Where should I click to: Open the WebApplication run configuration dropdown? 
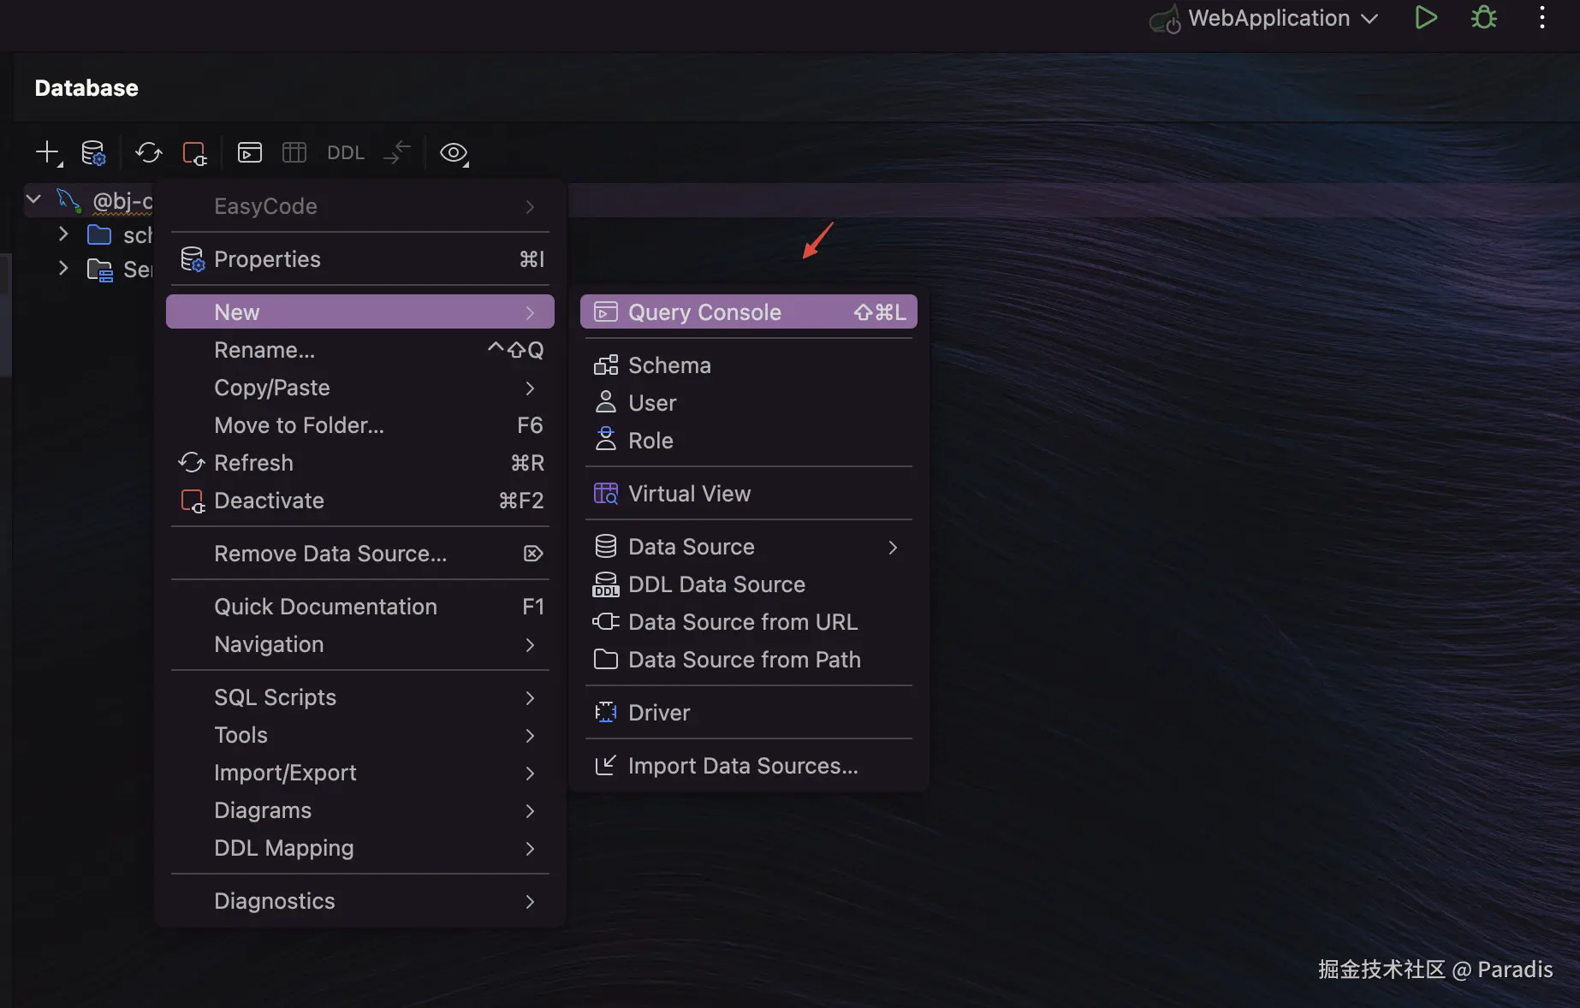pyautogui.click(x=1263, y=18)
